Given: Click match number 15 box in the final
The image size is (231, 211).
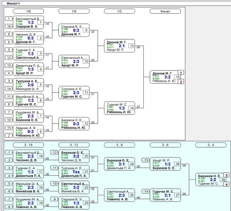Looking at the screenshot, I should 177,77.
